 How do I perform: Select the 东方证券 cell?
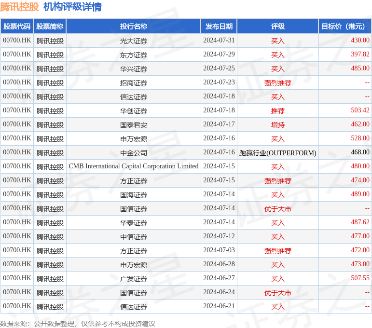134,55
